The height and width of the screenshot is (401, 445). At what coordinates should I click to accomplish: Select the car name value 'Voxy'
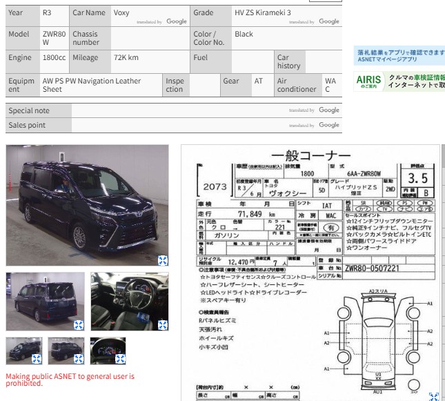[121, 13]
